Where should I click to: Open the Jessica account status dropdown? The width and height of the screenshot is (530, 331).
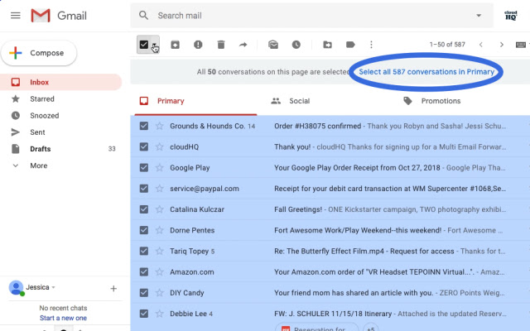coord(54,288)
